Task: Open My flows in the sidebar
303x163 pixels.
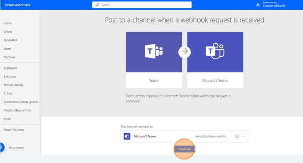Action: point(10,57)
